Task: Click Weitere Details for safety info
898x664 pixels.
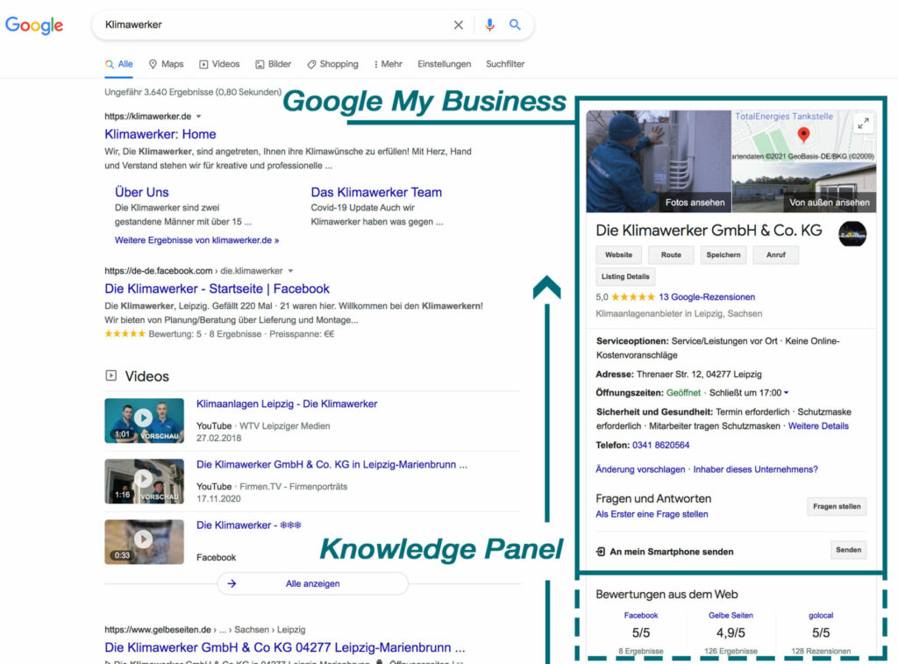Action: pyautogui.click(x=818, y=425)
